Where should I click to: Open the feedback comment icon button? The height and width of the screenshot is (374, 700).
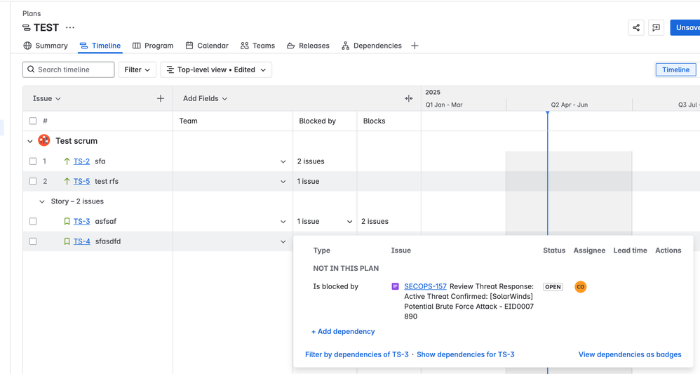tap(657, 27)
